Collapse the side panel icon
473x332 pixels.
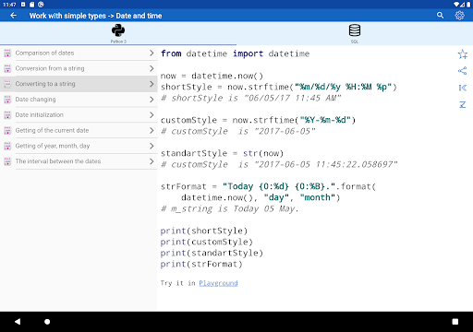[462, 88]
